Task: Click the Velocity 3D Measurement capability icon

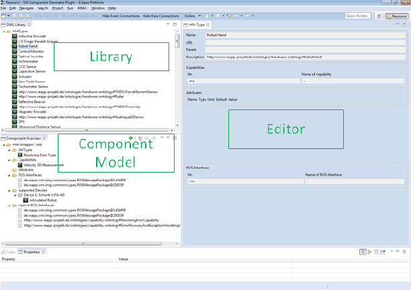Action: 19,165
